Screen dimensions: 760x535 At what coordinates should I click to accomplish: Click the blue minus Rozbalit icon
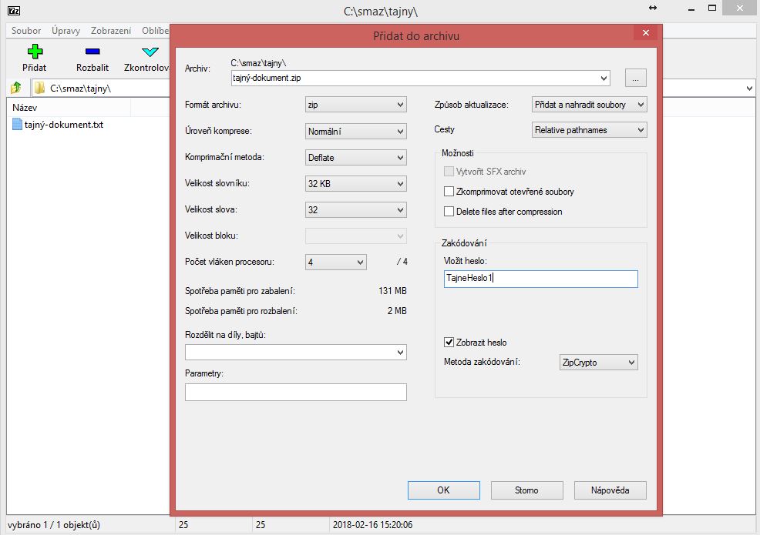92,52
